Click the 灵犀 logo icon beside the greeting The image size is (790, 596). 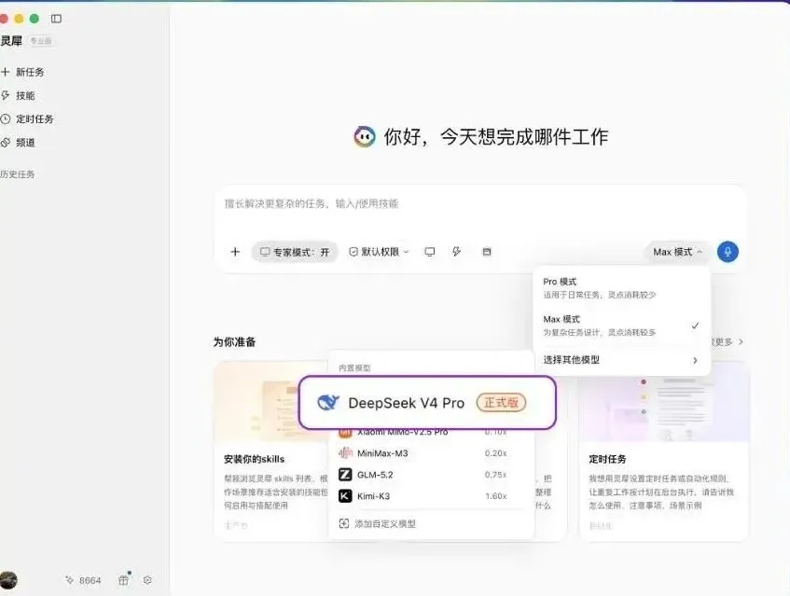click(x=365, y=136)
